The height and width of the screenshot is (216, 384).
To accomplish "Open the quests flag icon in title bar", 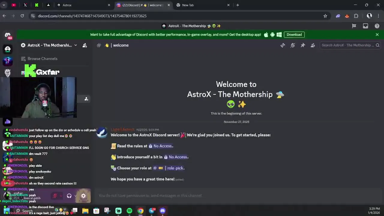I will [354, 26].
